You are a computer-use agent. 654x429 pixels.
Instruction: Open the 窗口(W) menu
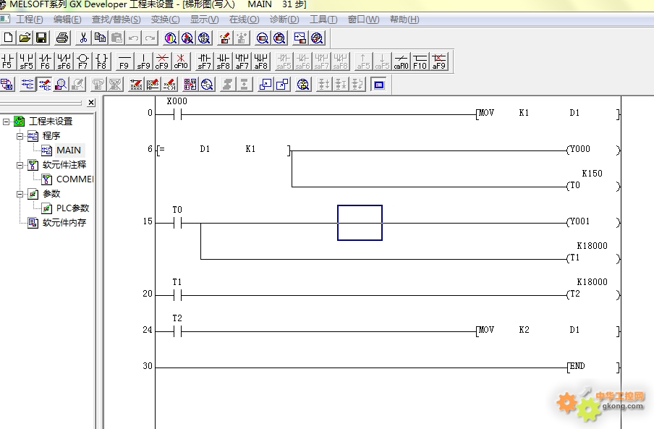point(363,20)
